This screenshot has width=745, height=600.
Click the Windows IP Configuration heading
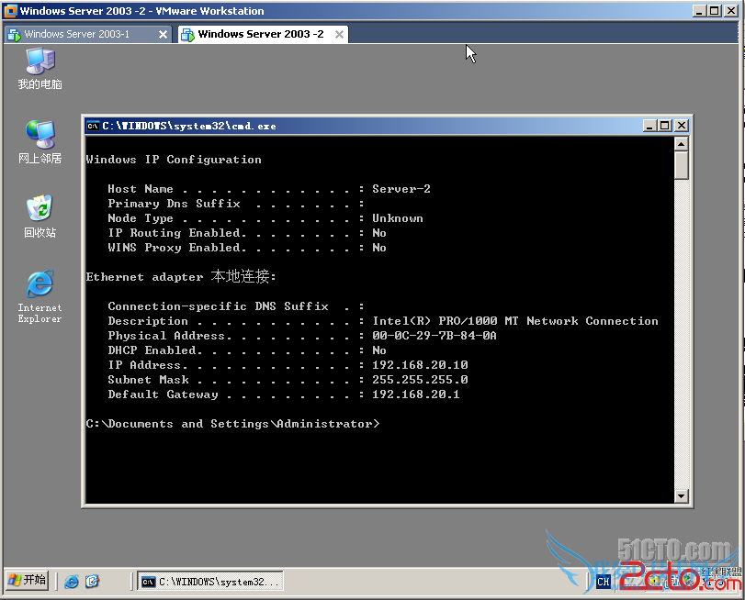(174, 160)
